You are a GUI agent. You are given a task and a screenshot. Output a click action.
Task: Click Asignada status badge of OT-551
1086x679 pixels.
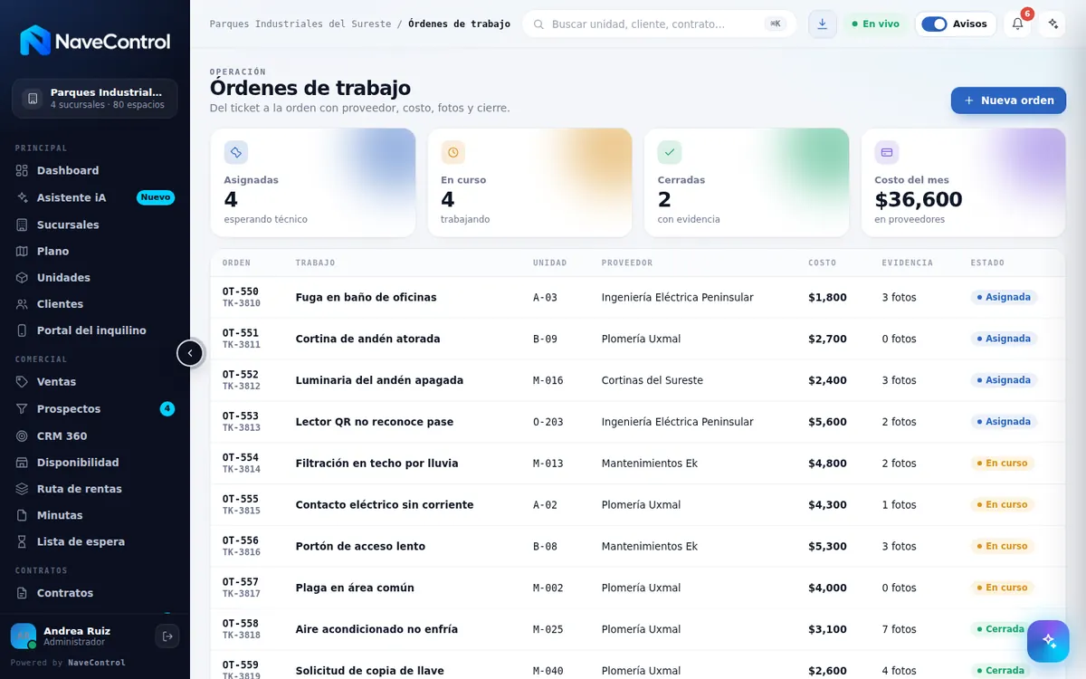(1004, 339)
